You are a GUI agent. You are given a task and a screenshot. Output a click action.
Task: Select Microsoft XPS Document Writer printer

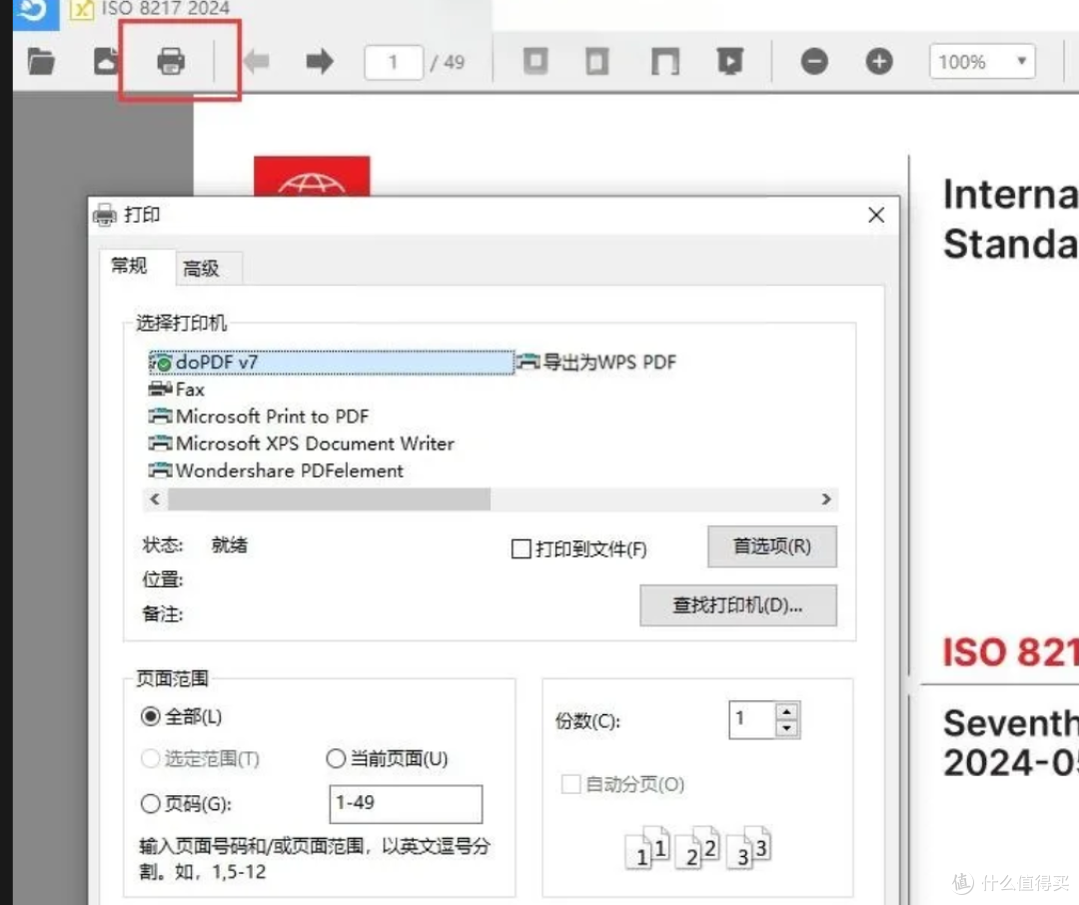point(302,444)
